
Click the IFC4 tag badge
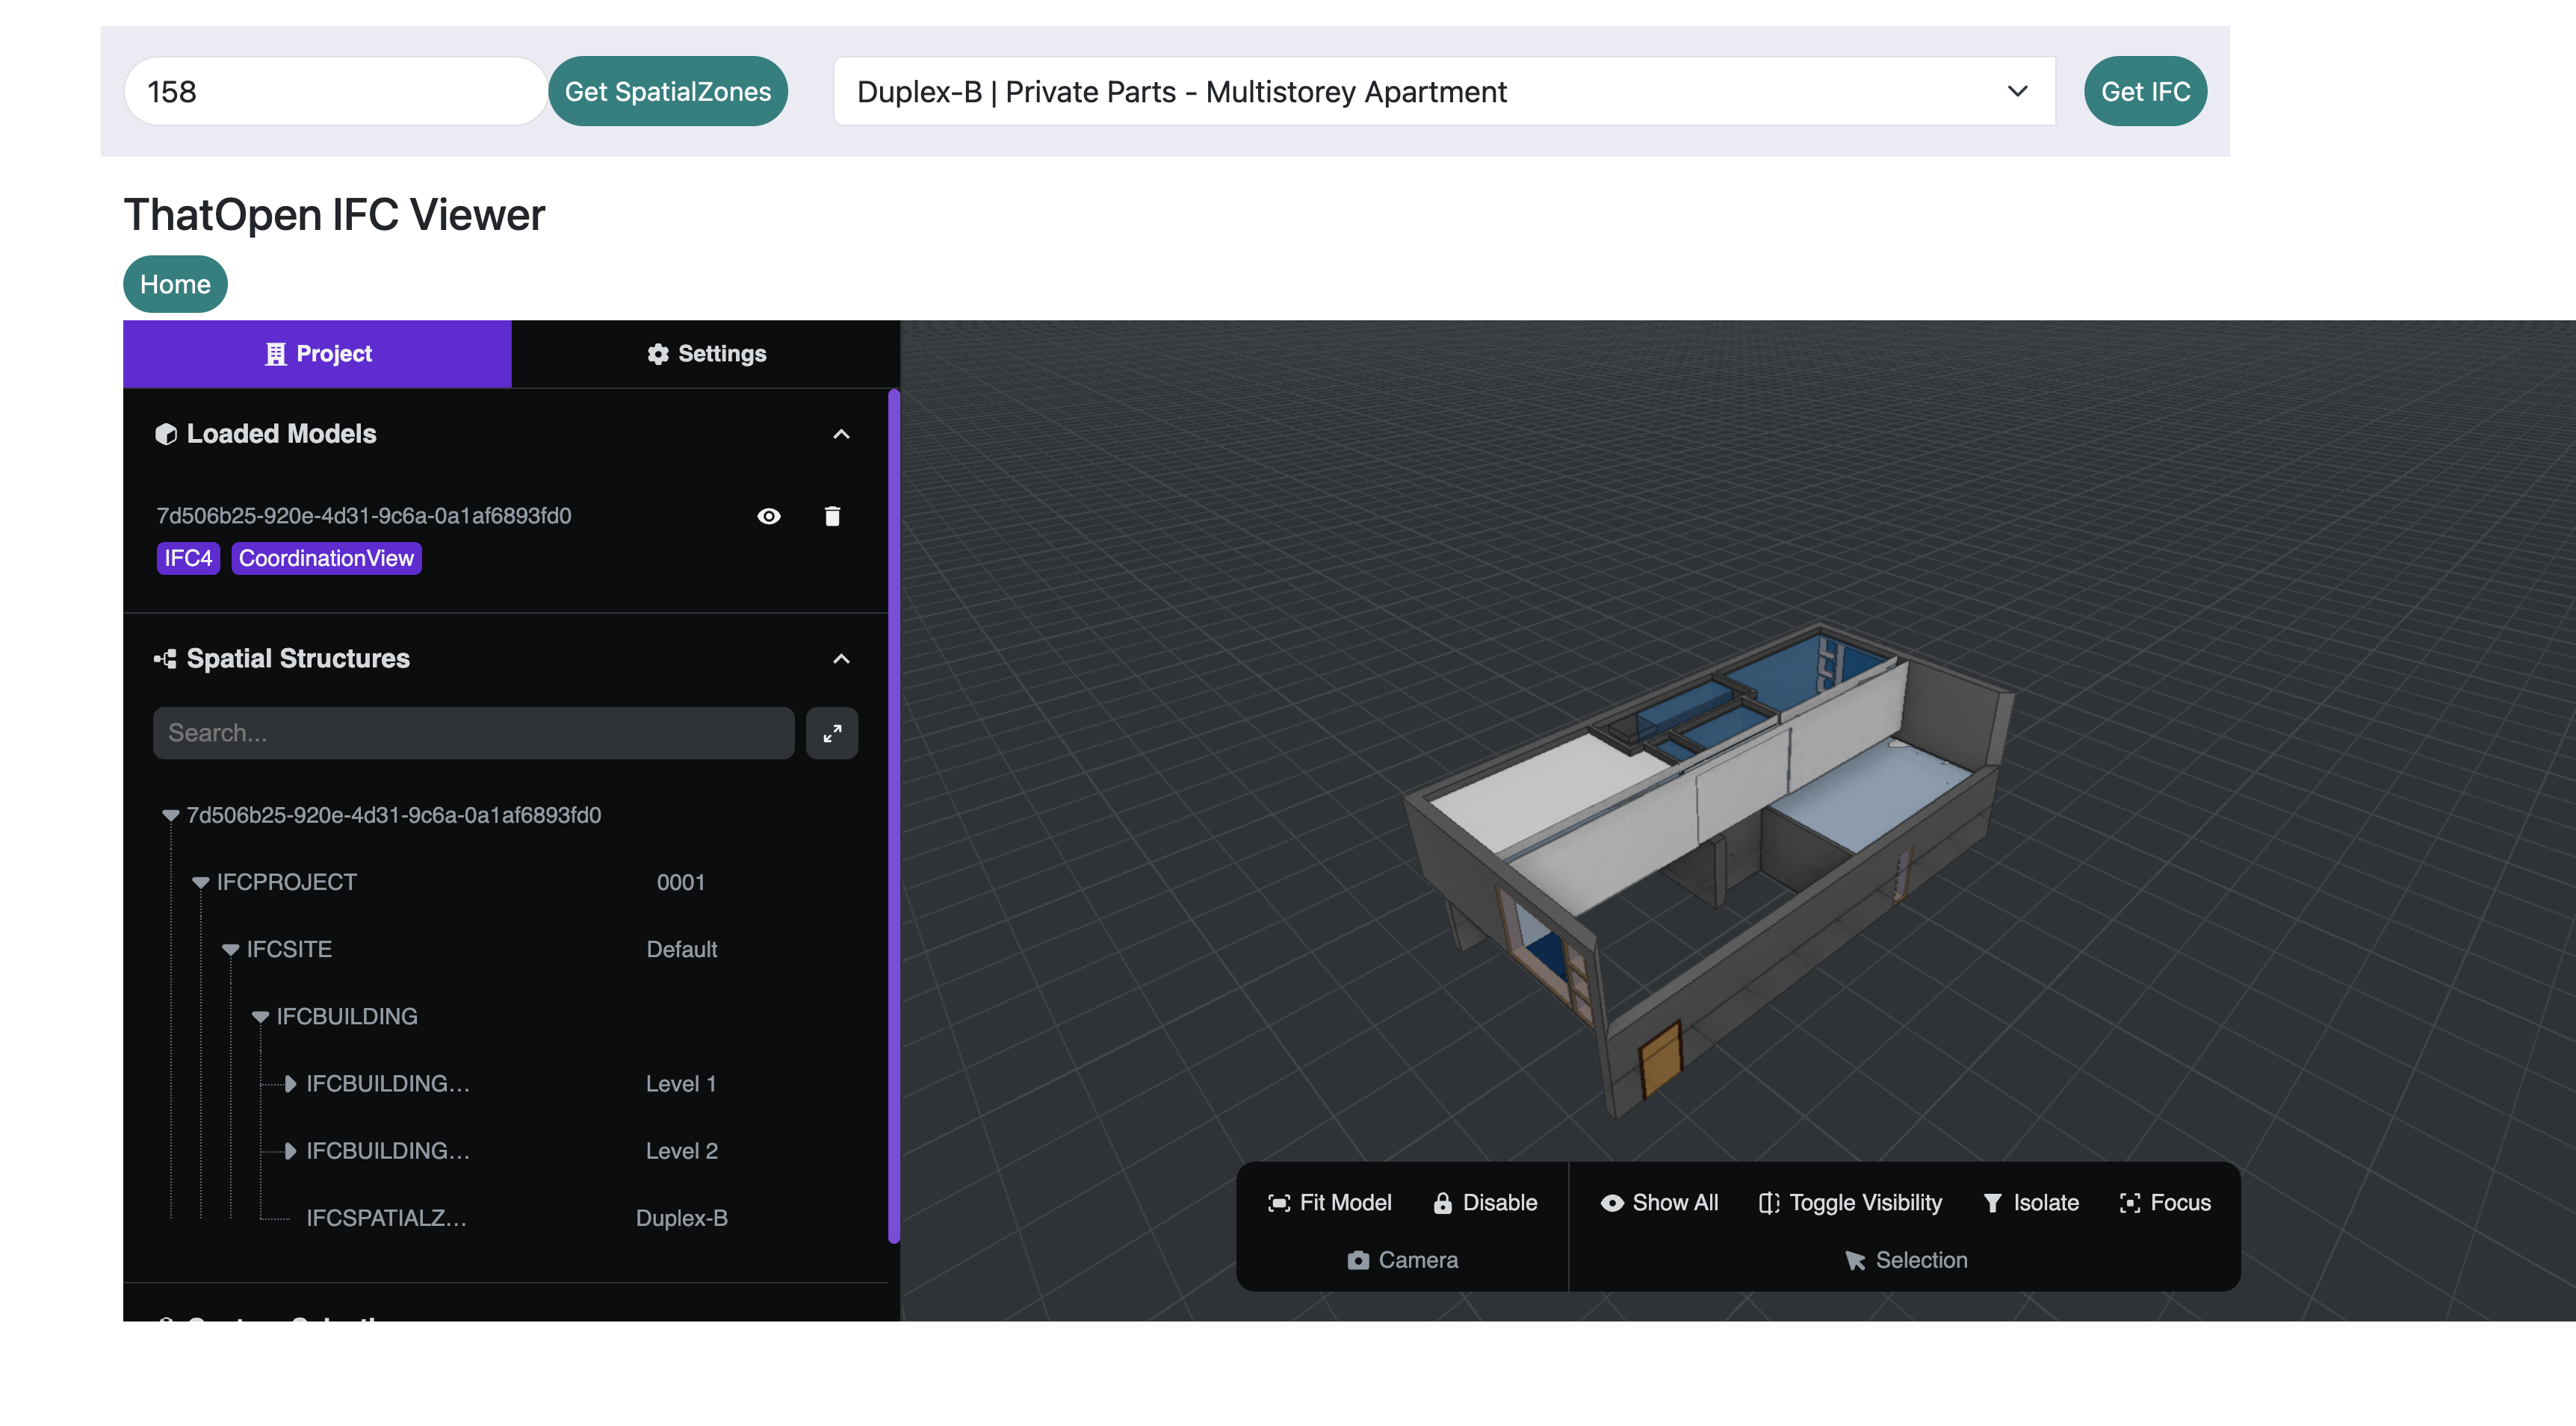pyautogui.click(x=188, y=558)
